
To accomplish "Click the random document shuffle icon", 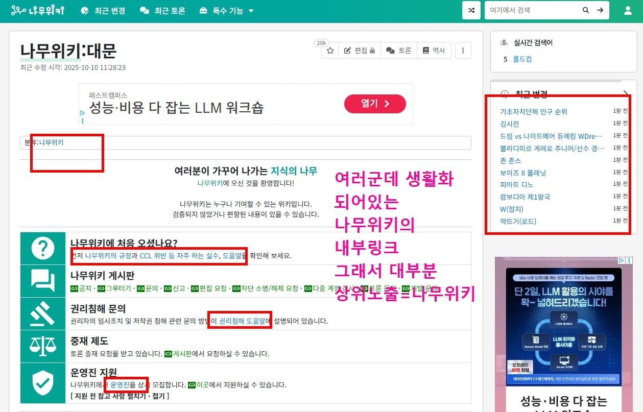I will point(471,10).
